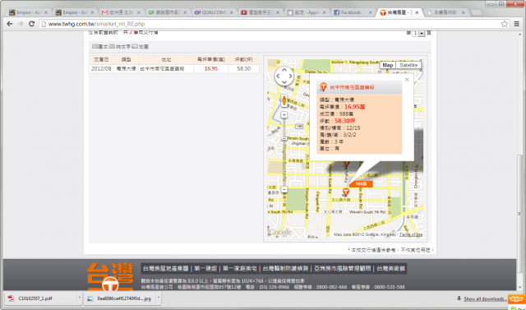
Task: Switch to the QUALCOMM Yahoo tab
Action: point(214,12)
